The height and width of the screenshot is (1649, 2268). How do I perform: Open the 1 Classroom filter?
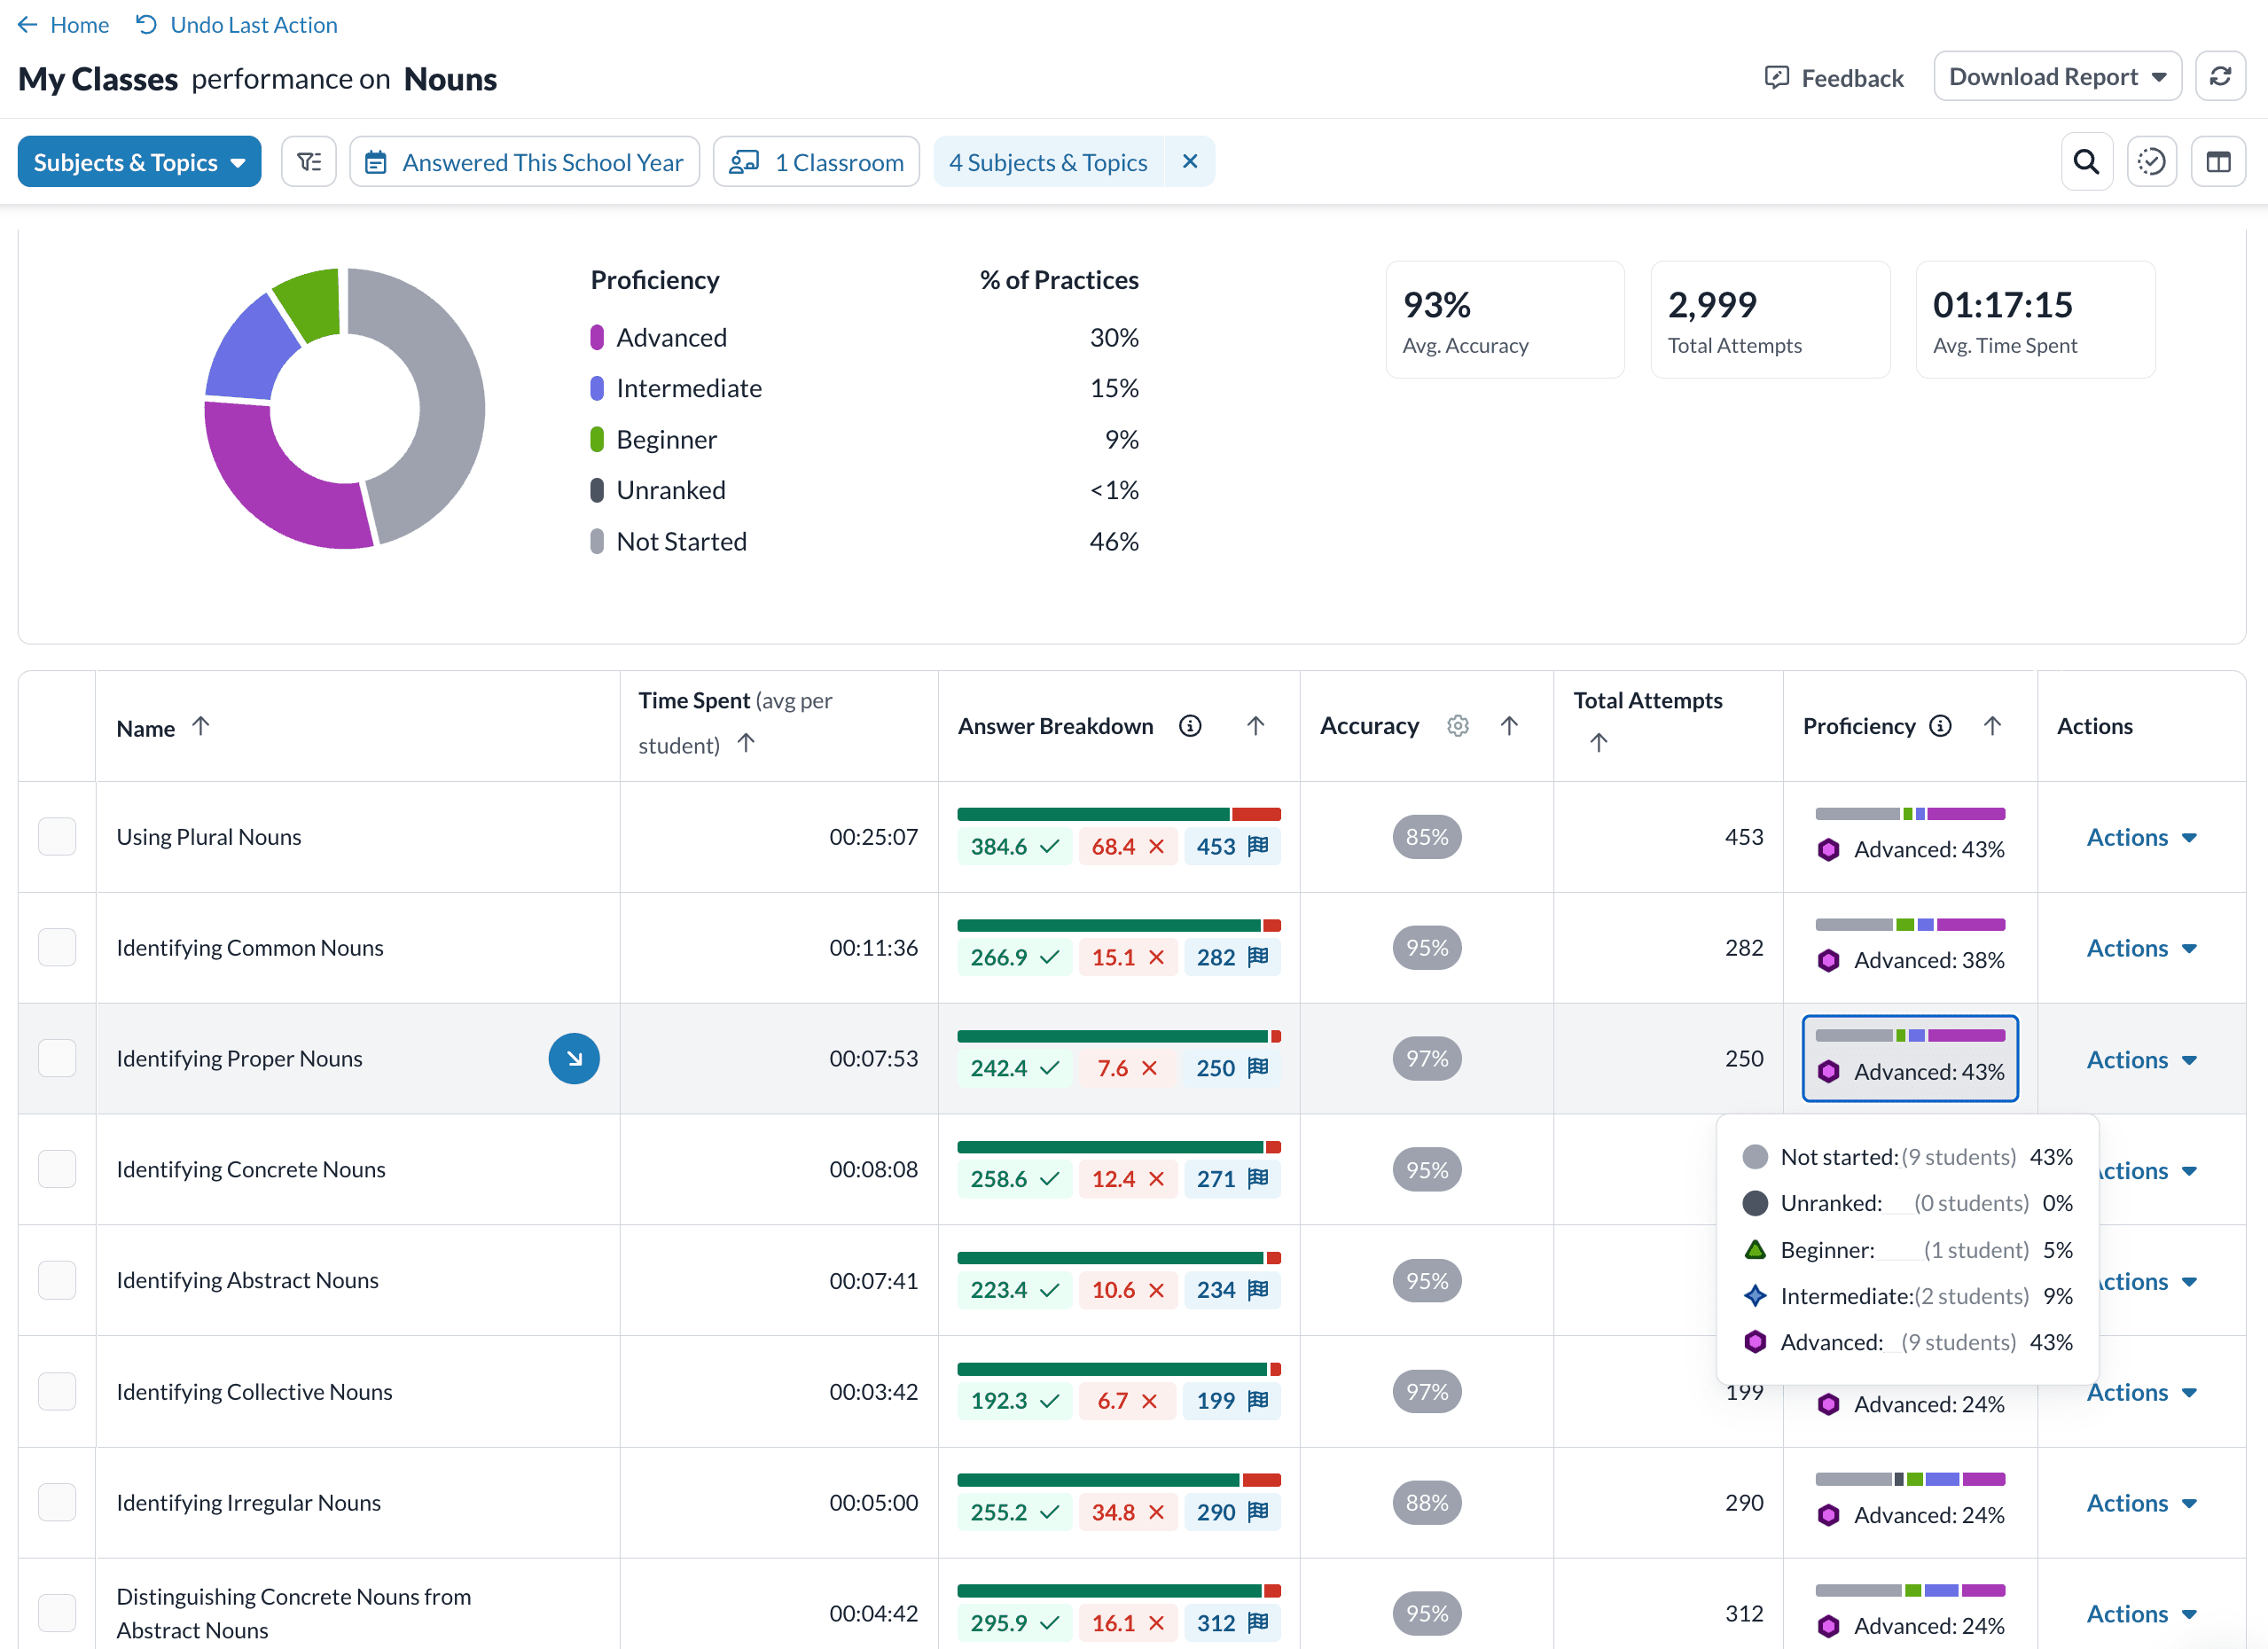816,162
